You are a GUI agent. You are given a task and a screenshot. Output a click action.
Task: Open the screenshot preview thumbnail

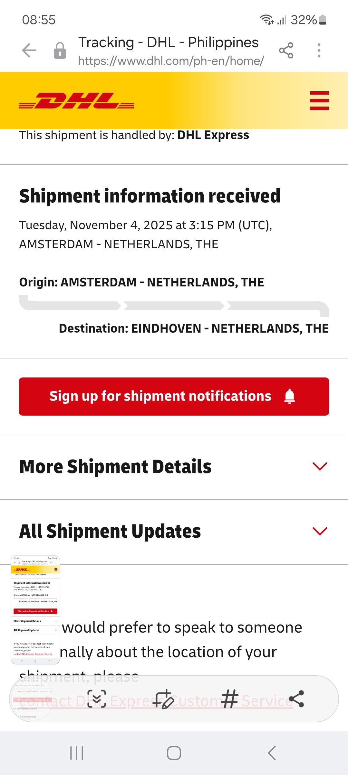[x=35, y=610]
